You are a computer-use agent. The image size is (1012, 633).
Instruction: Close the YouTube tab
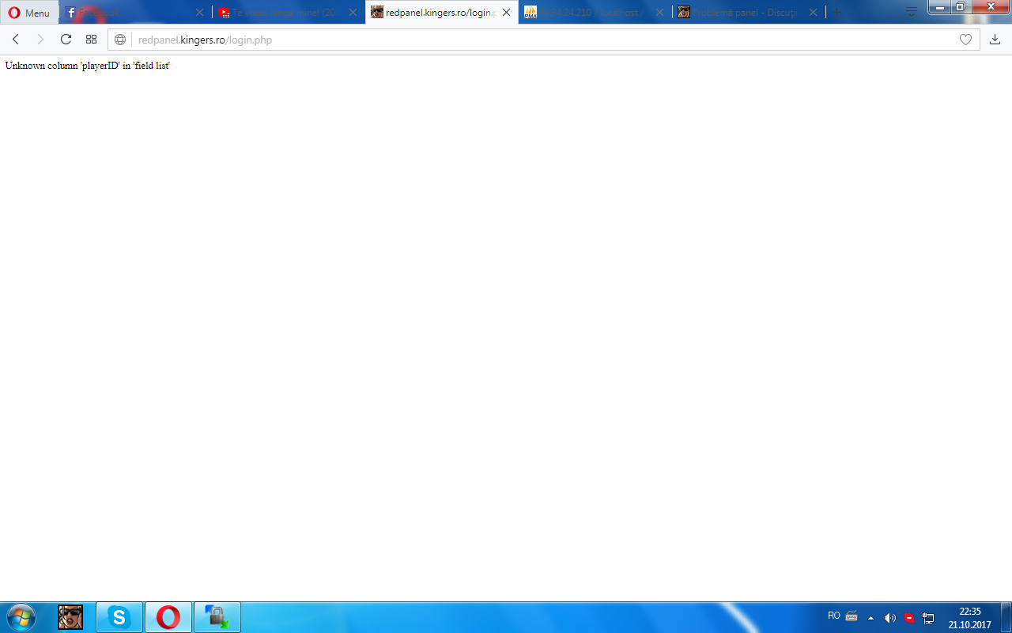click(x=353, y=13)
